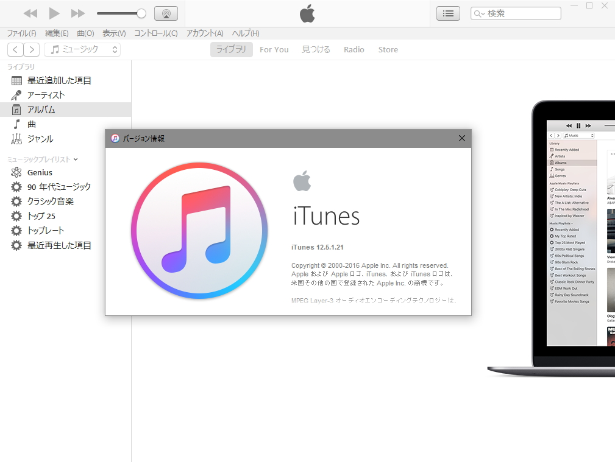Click the fast forward next button

click(x=77, y=14)
